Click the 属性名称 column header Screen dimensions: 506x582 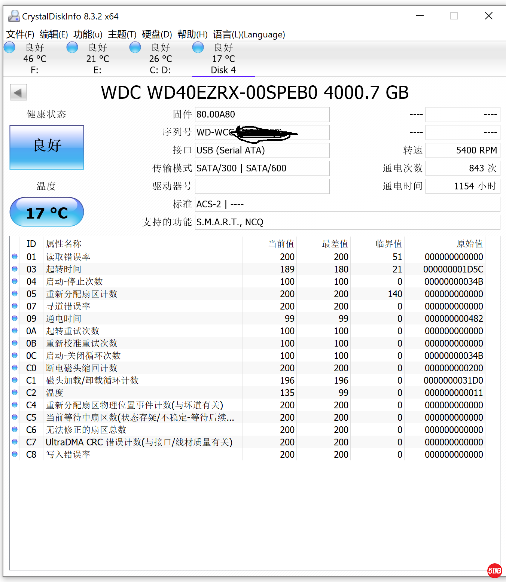coord(64,244)
